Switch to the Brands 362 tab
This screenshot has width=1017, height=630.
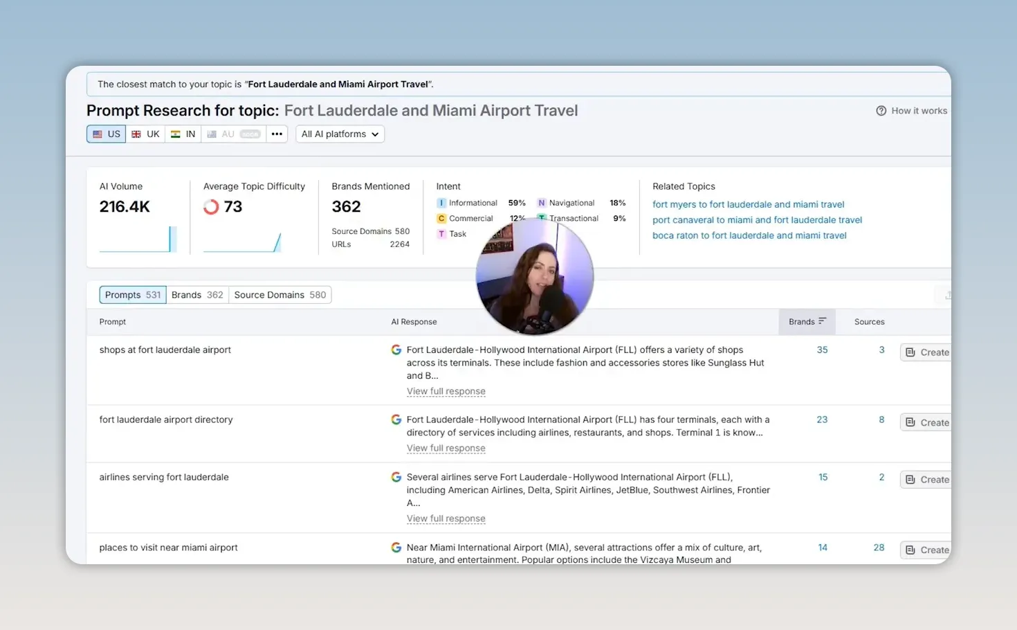pos(197,295)
